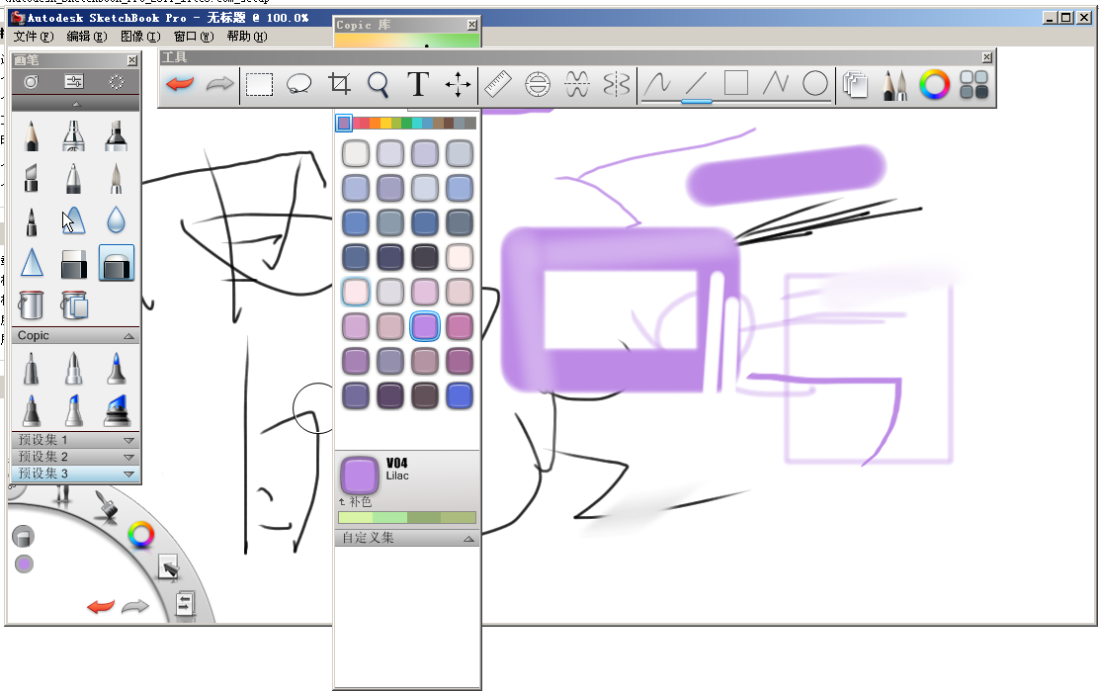
Task: Select the circle shape style
Action: 814,83
